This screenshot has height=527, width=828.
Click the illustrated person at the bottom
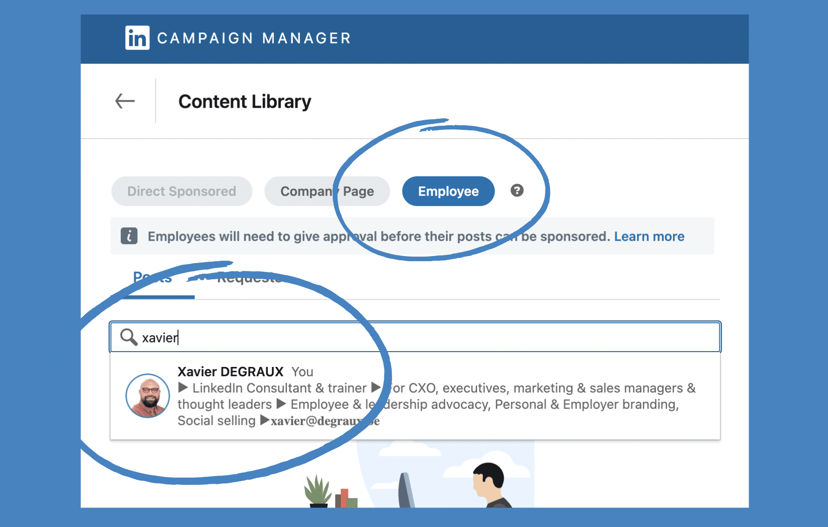490,485
